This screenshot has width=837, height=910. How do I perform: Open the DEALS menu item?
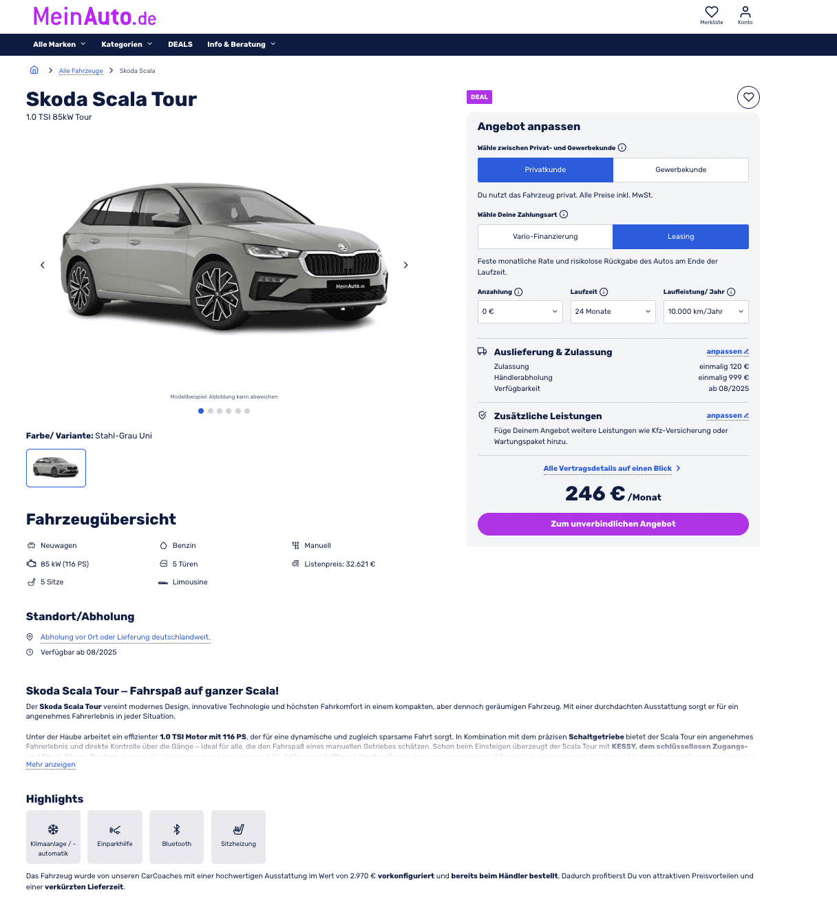coord(180,44)
